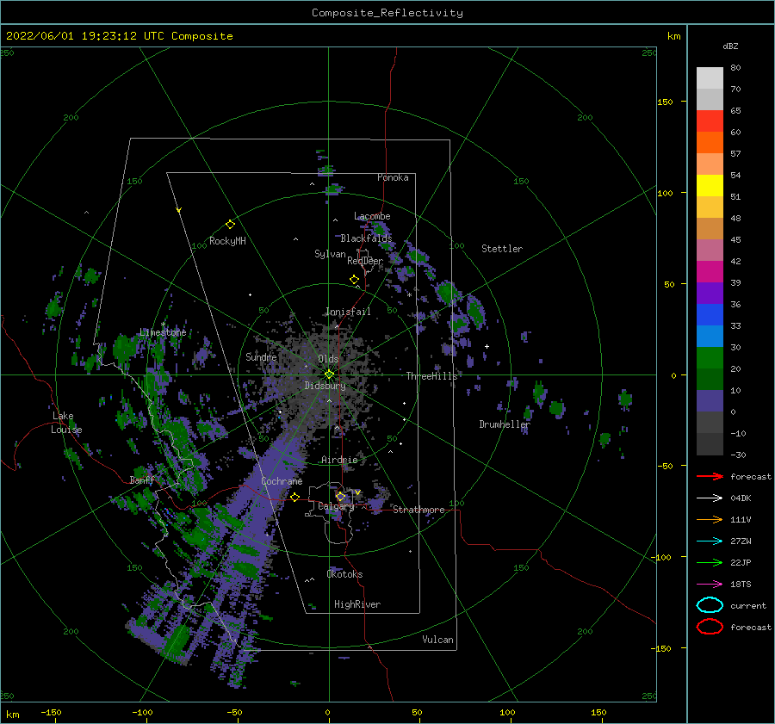The height and width of the screenshot is (724, 775).
Task: Select the violet 36-39 dBZ swatch
Action: click(710, 294)
